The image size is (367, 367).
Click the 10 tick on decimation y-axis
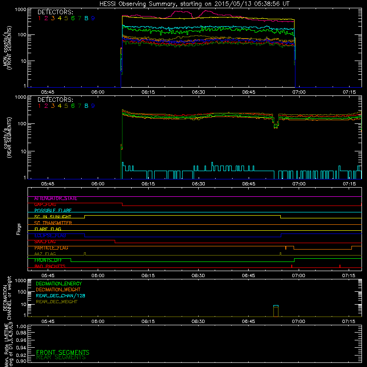(x=23, y=305)
